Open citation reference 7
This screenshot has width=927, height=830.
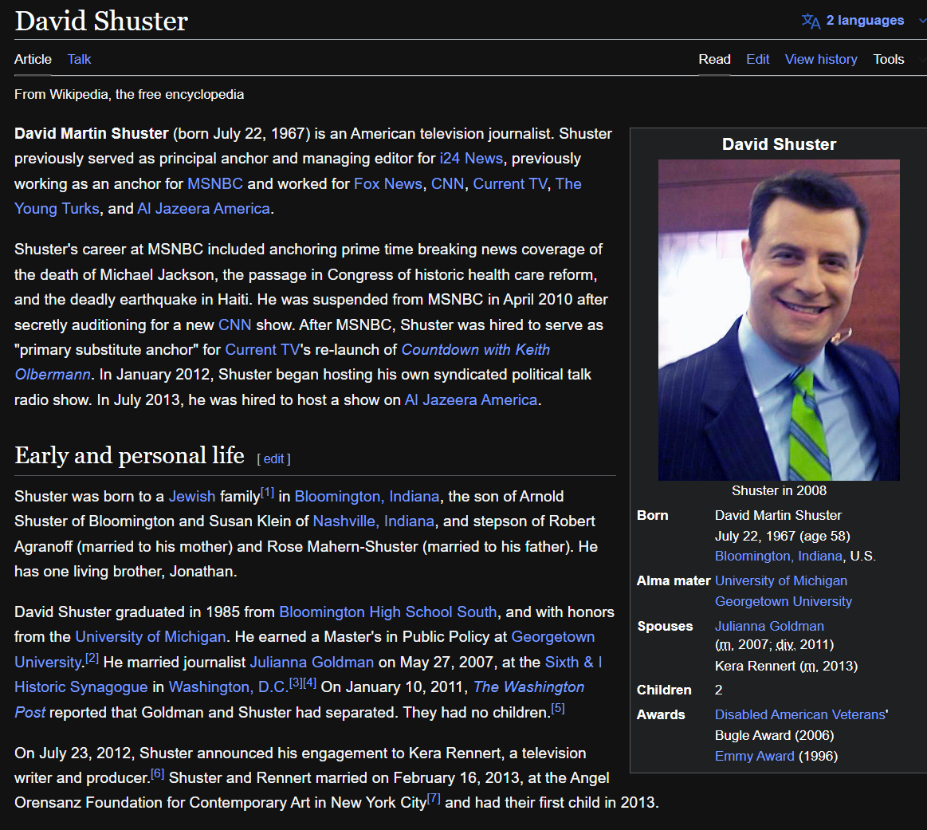[434, 798]
